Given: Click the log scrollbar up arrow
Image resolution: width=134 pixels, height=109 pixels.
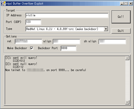Looking at the screenshot, I should coord(127,58).
